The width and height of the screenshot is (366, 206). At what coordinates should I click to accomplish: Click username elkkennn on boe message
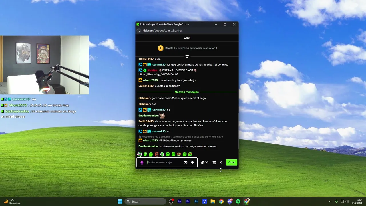tap(144, 104)
